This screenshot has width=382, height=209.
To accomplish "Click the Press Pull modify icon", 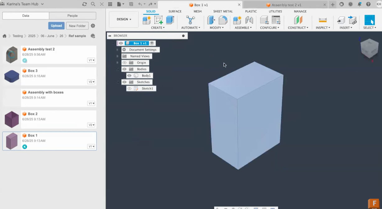I will click(x=211, y=20).
